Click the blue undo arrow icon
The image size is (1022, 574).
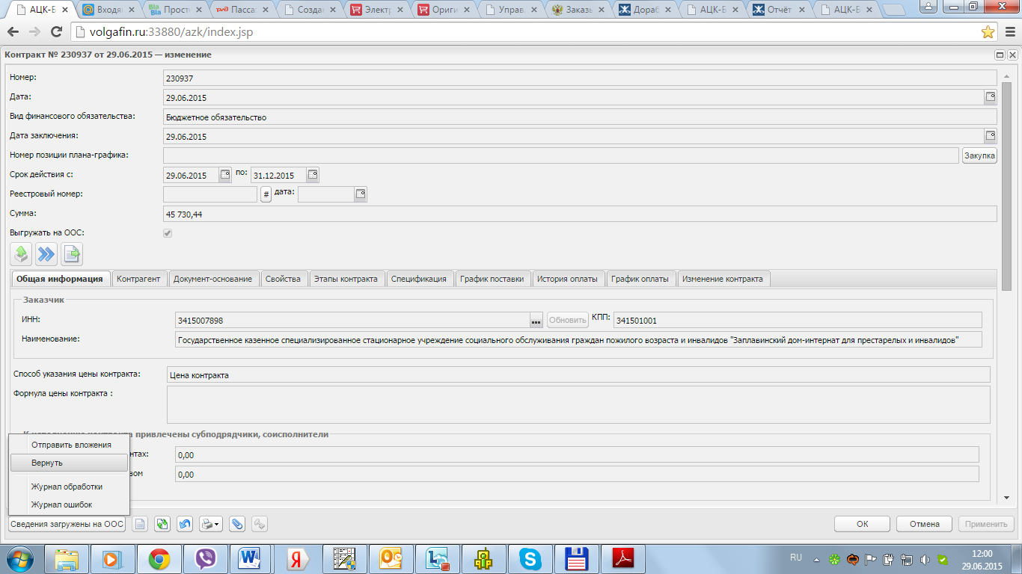click(184, 525)
